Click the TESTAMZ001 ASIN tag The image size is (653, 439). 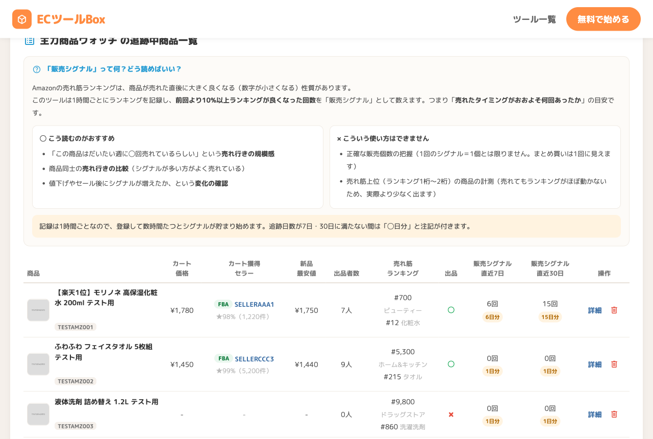coord(76,327)
